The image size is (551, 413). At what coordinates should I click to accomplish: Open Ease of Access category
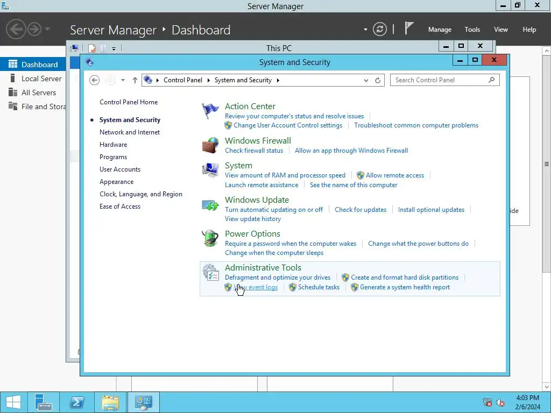[x=120, y=206]
